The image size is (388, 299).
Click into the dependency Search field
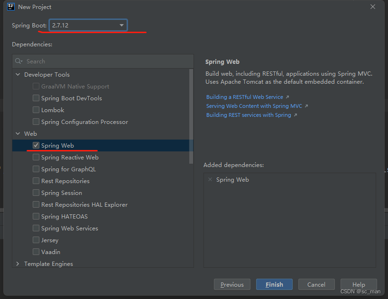(x=103, y=61)
